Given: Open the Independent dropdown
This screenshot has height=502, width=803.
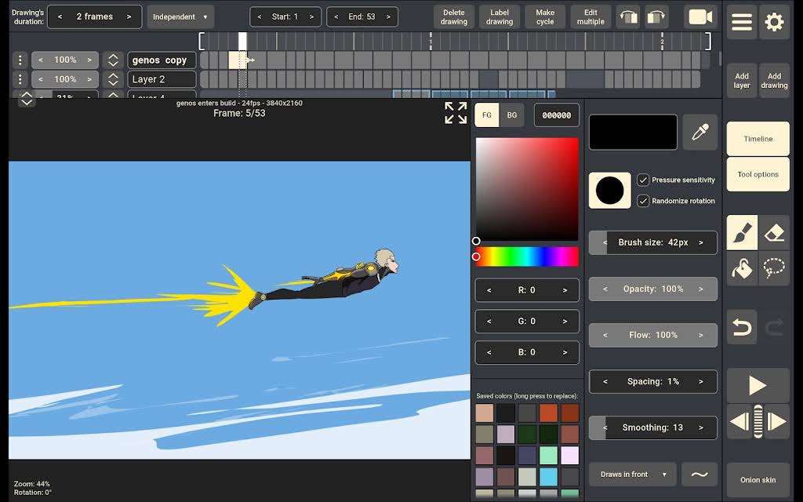Looking at the screenshot, I should click(x=180, y=17).
